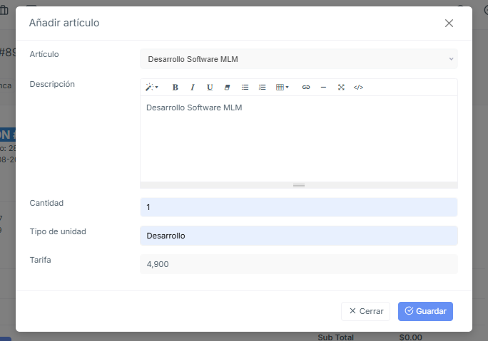Click the Añadir artículo dialog title

[x=64, y=23]
